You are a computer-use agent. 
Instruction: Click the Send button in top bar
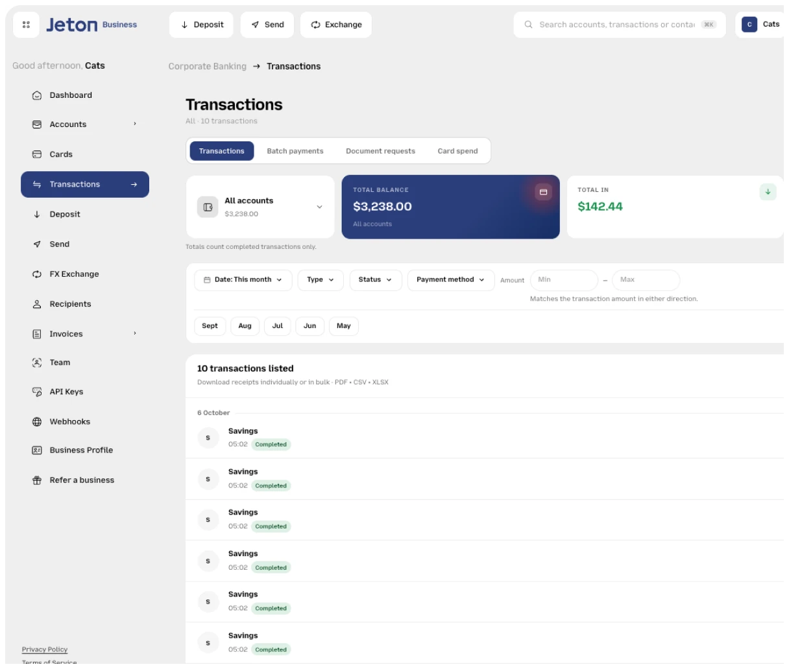pos(267,25)
